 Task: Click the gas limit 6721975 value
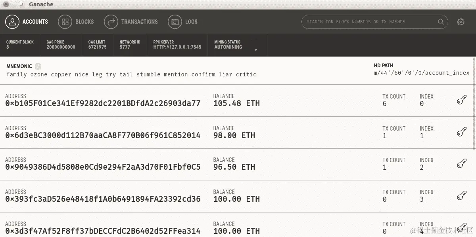point(97,47)
